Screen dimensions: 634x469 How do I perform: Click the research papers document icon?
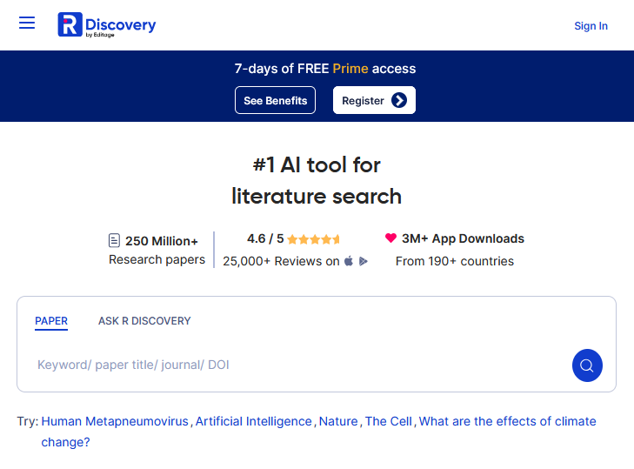114,240
